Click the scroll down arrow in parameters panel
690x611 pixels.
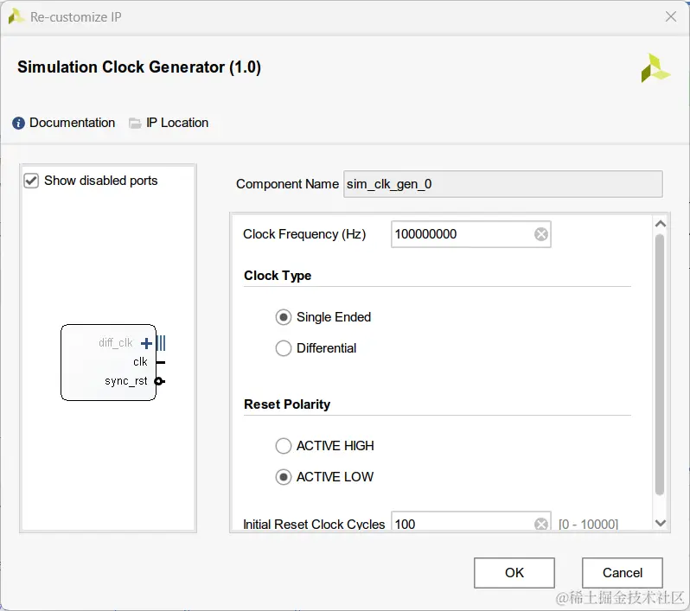pyautogui.click(x=660, y=523)
